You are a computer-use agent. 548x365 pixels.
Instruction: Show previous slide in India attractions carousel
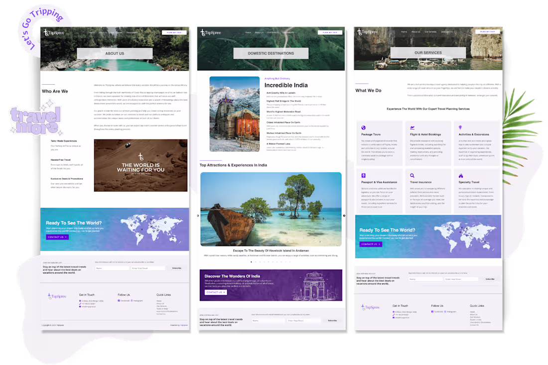click(198, 216)
